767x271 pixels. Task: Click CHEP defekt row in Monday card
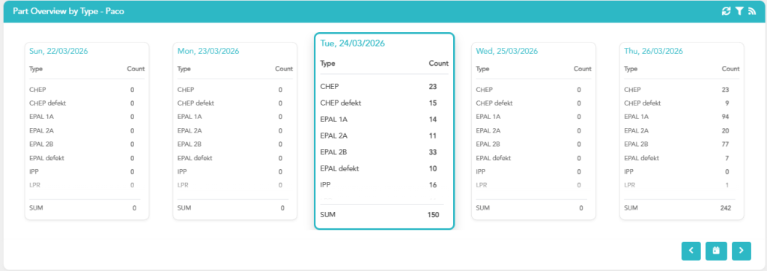coord(234,103)
